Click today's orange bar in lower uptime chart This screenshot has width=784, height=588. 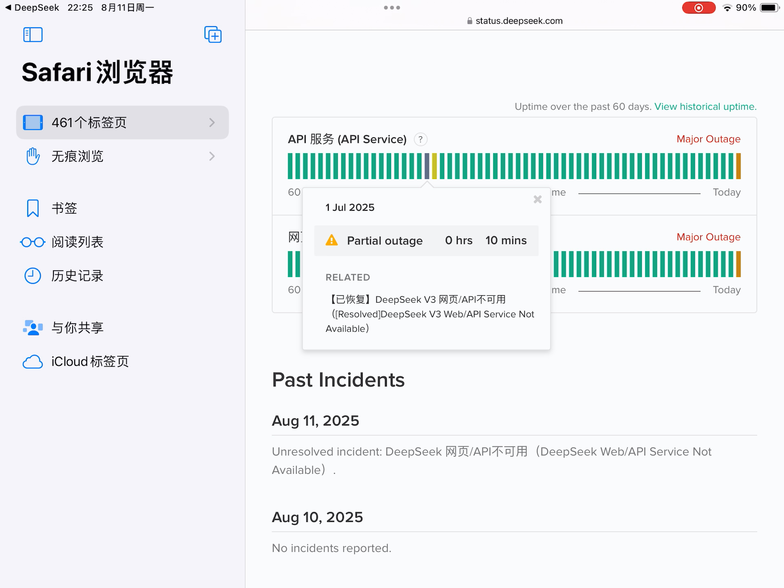(x=738, y=264)
